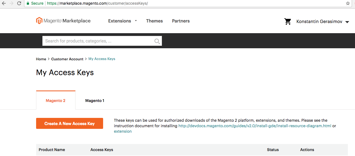Open the Themes menu item
The image size is (355, 156).
[x=154, y=21]
